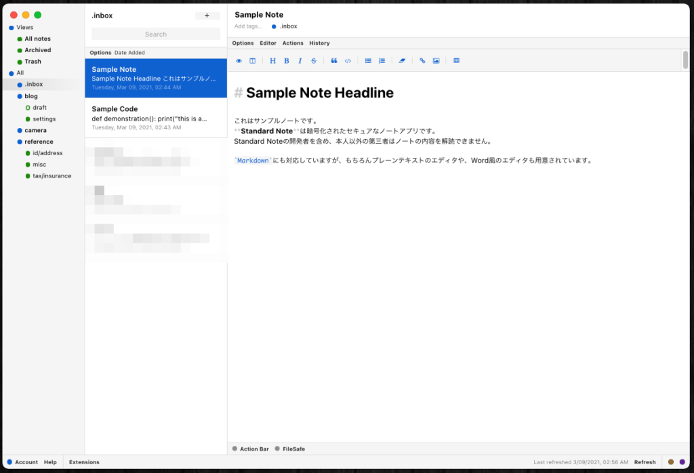Viewport: 694px width, 473px height.
Task: Click the .inbox tag chip under note title
Action: point(285,26)
